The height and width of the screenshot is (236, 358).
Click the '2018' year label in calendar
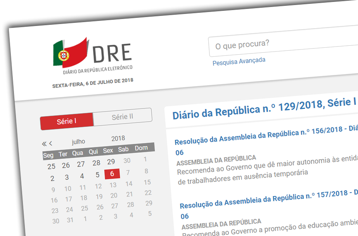tap(118, 138)
